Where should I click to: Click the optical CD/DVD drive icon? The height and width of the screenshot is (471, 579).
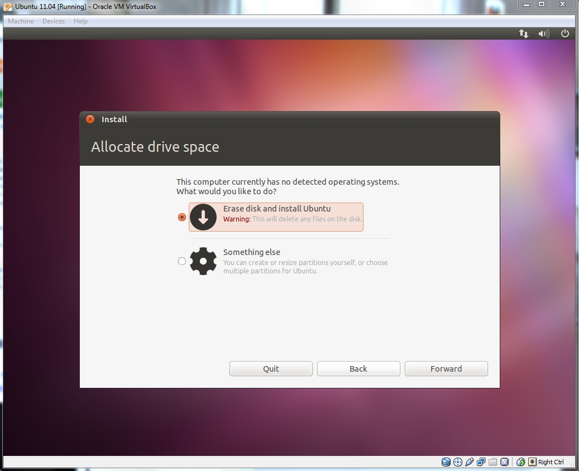[458, 462]
